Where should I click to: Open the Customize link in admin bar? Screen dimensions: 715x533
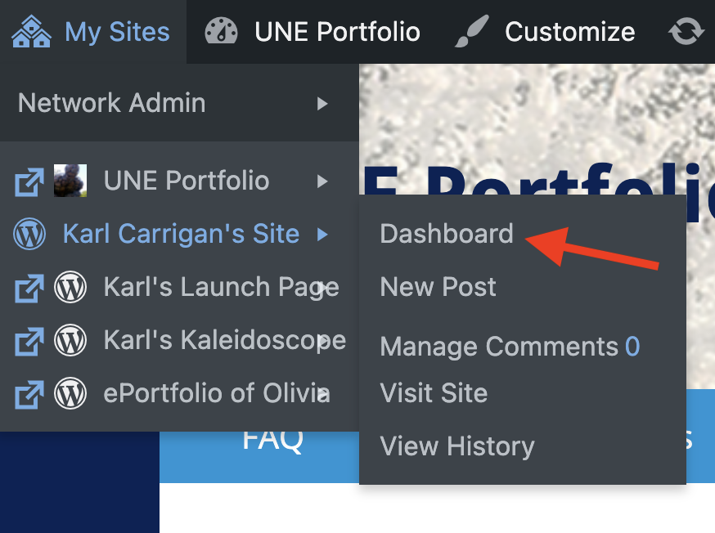coord(569,31)
